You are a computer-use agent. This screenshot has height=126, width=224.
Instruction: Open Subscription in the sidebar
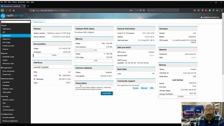[7, 92]
